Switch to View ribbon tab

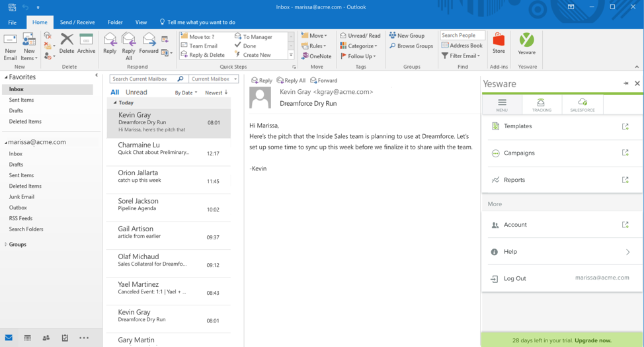point(141,22)
